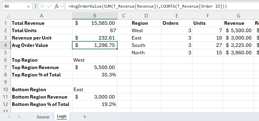Click the Total Units label cell
The width and height of the screenshot is (259, 121).
pyautogui.click(x=41, y=30)
